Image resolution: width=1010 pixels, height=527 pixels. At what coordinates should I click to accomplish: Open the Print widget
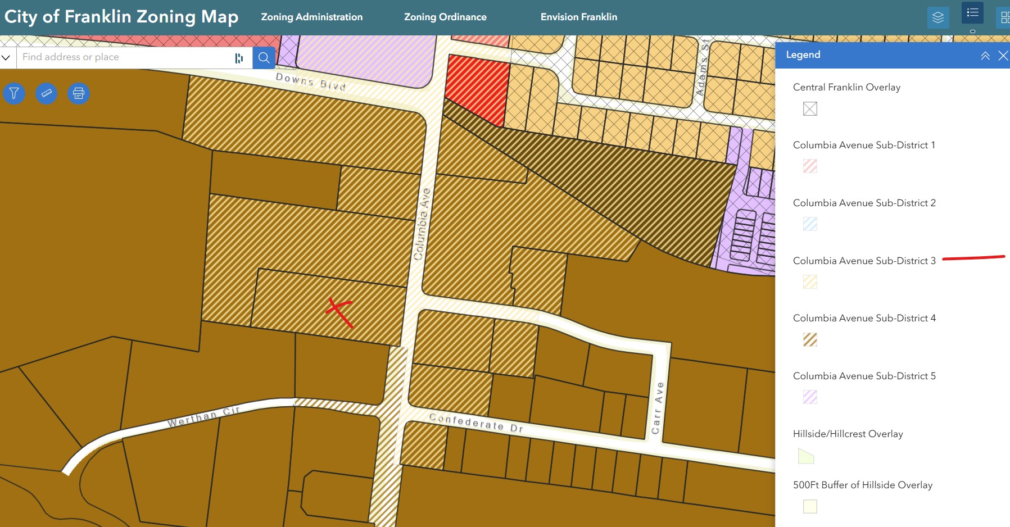pos(79,93)
